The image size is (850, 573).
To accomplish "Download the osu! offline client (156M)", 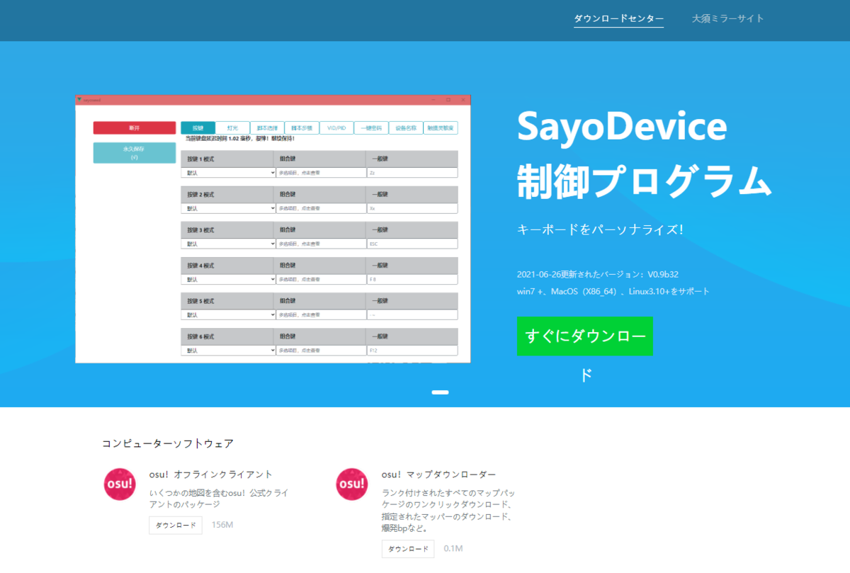I will click(176, 525).
